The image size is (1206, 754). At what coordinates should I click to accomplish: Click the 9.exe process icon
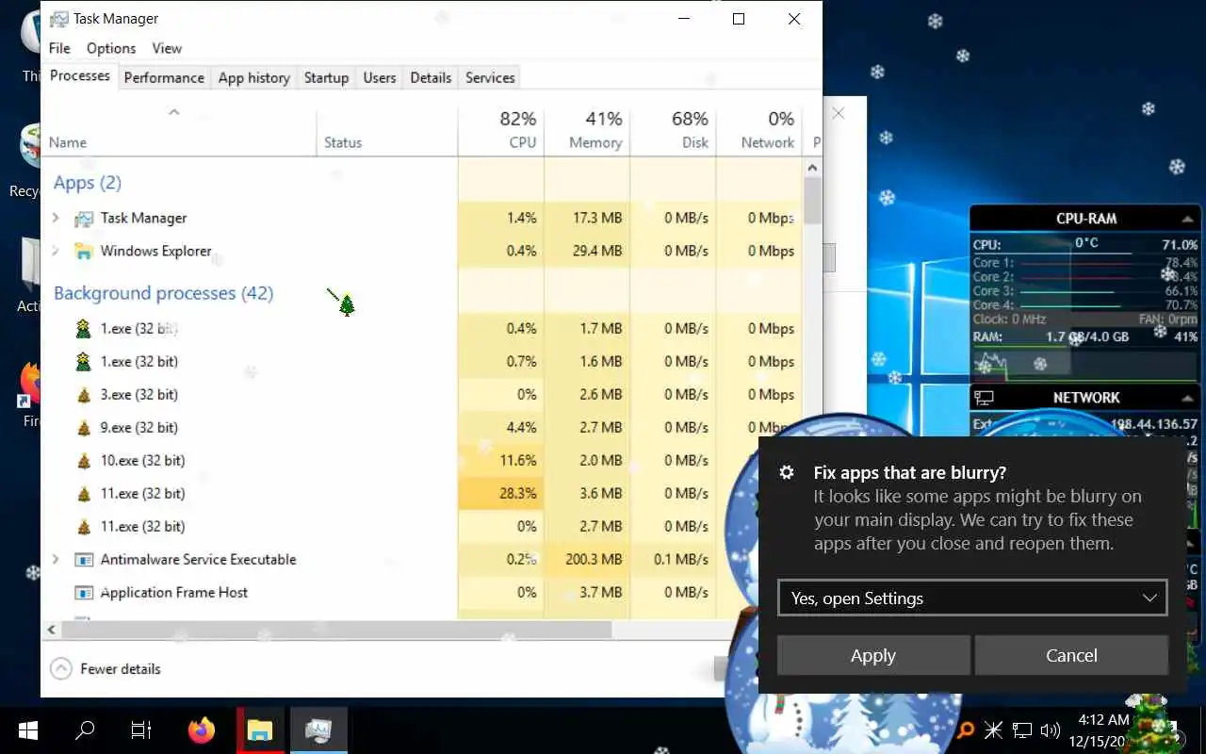pyautogui.click(x=84, y=428)
